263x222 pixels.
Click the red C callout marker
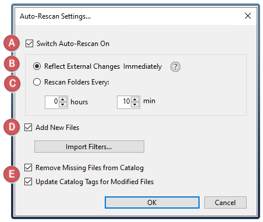pos(12,83)
